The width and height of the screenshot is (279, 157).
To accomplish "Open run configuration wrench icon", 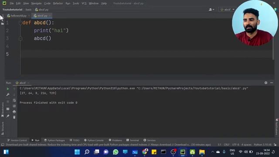I will (x=8, y=95).
